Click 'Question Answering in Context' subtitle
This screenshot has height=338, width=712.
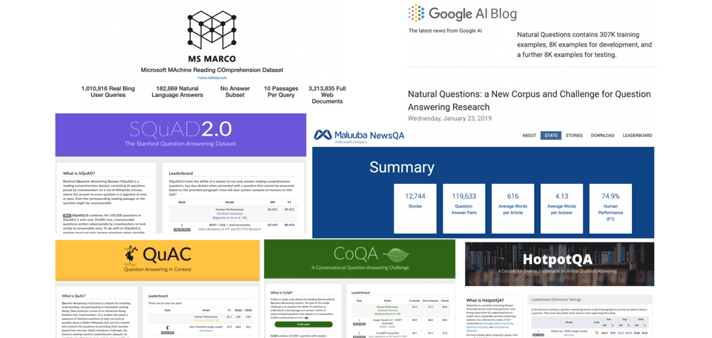point(157,270)
